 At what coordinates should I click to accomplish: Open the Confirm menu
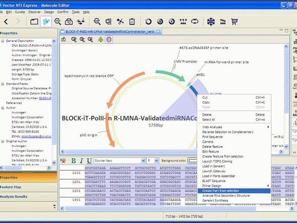tap(63, 12)
